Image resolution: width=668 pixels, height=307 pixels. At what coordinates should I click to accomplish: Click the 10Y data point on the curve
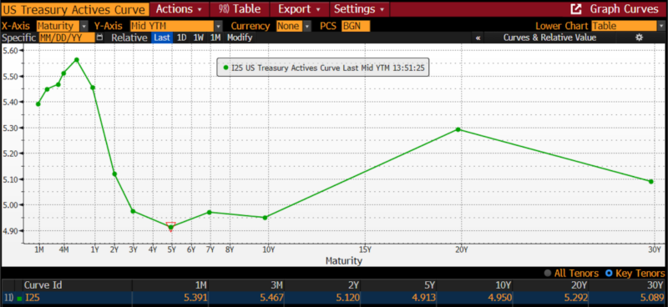pyautogui.click(x=265, y=218)
